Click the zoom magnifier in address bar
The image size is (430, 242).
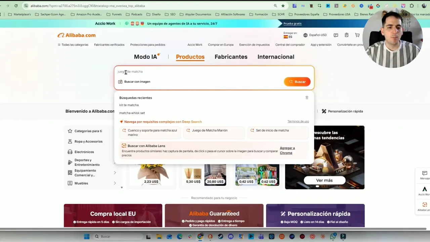[x=275, y=6]
